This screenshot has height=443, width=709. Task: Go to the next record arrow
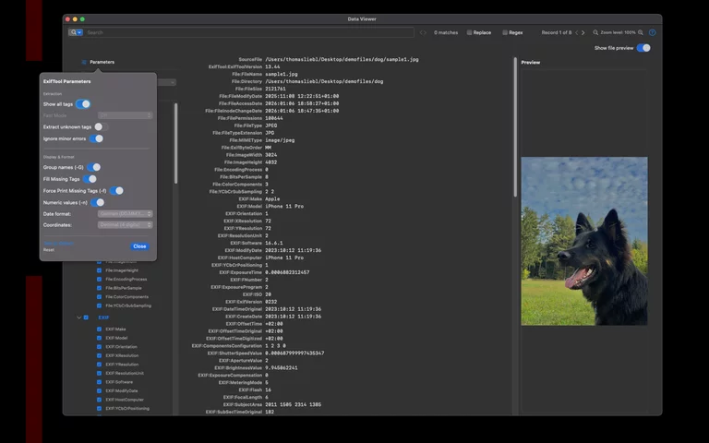582,32
